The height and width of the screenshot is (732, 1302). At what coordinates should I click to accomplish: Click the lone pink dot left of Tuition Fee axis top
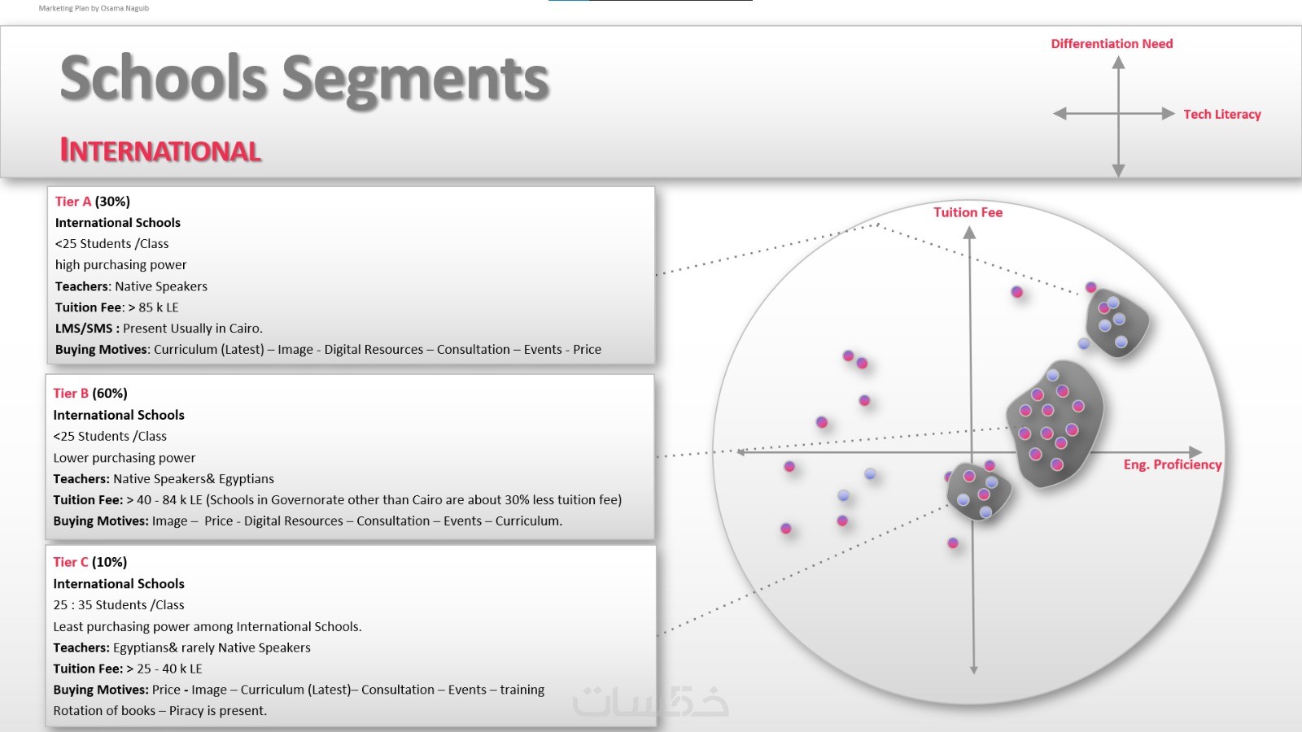point(1017,291)
